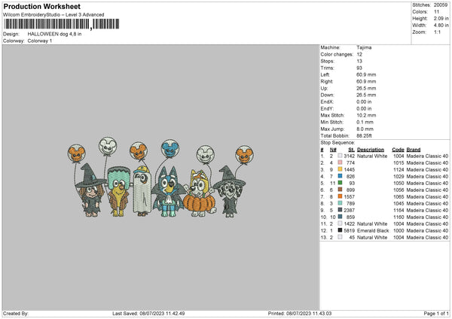This screenshot has width=452, height=319.
Task: Click the 'Created By:' footer label
Action: click(x=16, y=313)
